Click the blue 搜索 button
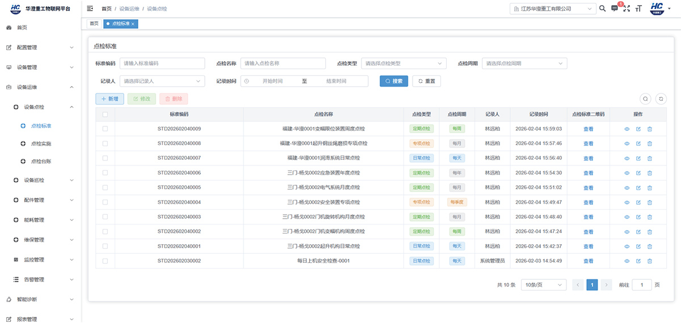Screen dimensions: 681x323 tap(394, 81)
